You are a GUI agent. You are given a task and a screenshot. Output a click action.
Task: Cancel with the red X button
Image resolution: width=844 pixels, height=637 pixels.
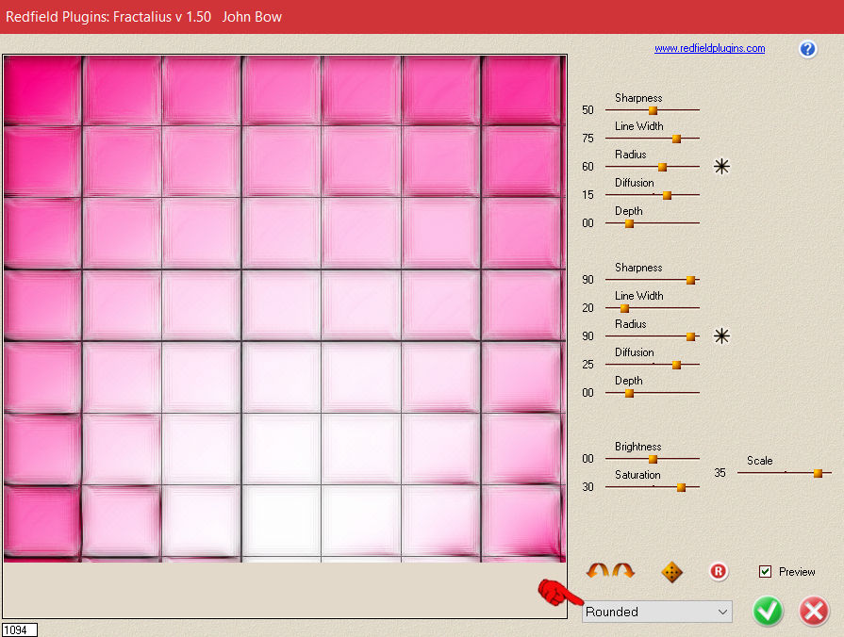tap(814, 612)
